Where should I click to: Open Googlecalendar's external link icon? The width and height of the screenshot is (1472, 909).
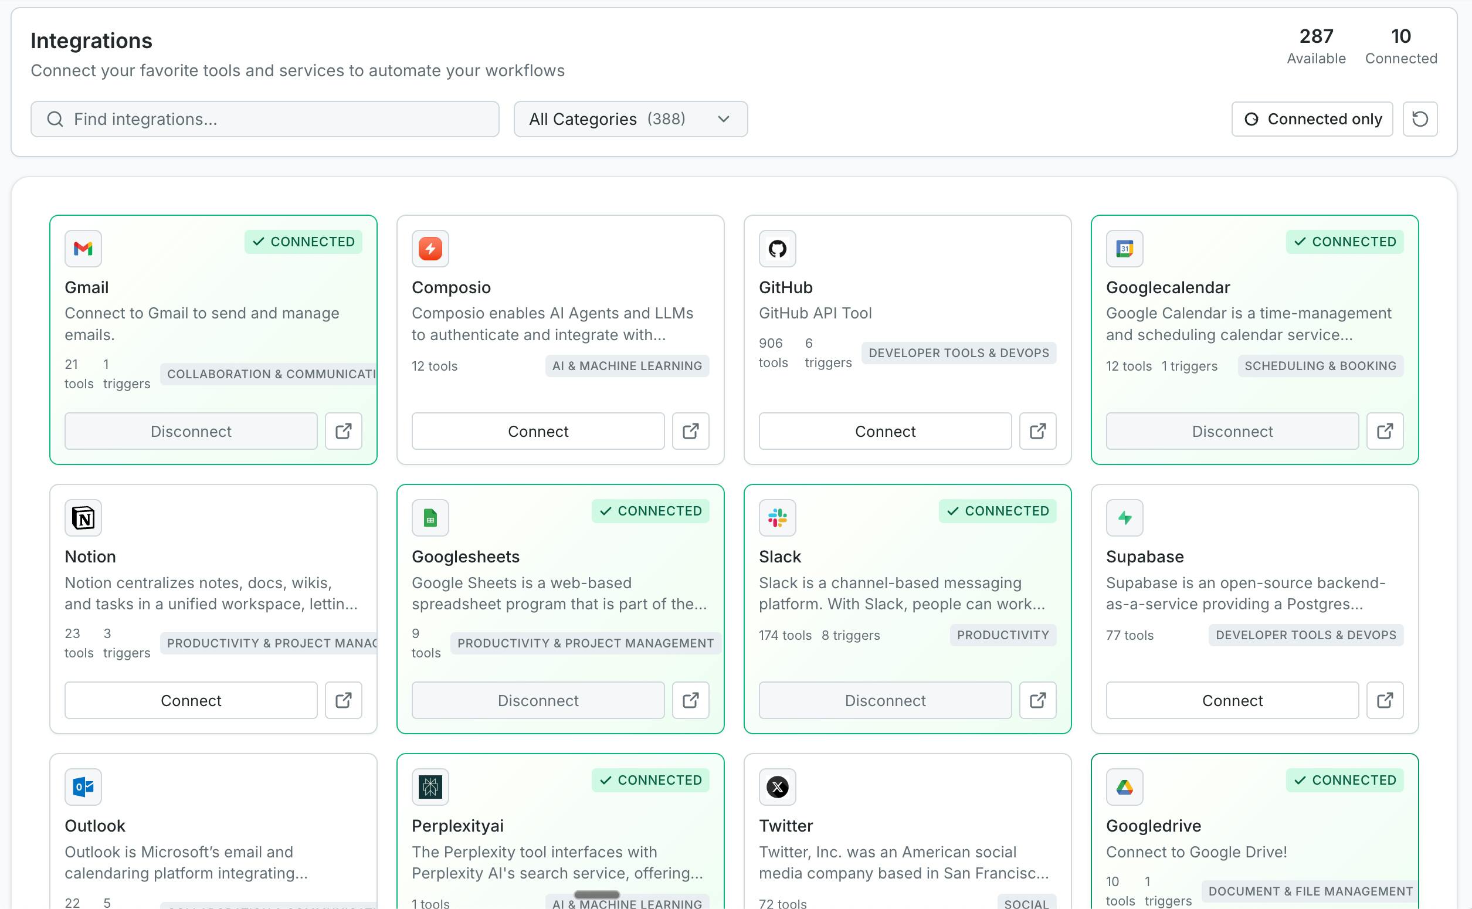[x=1385, y=431]
